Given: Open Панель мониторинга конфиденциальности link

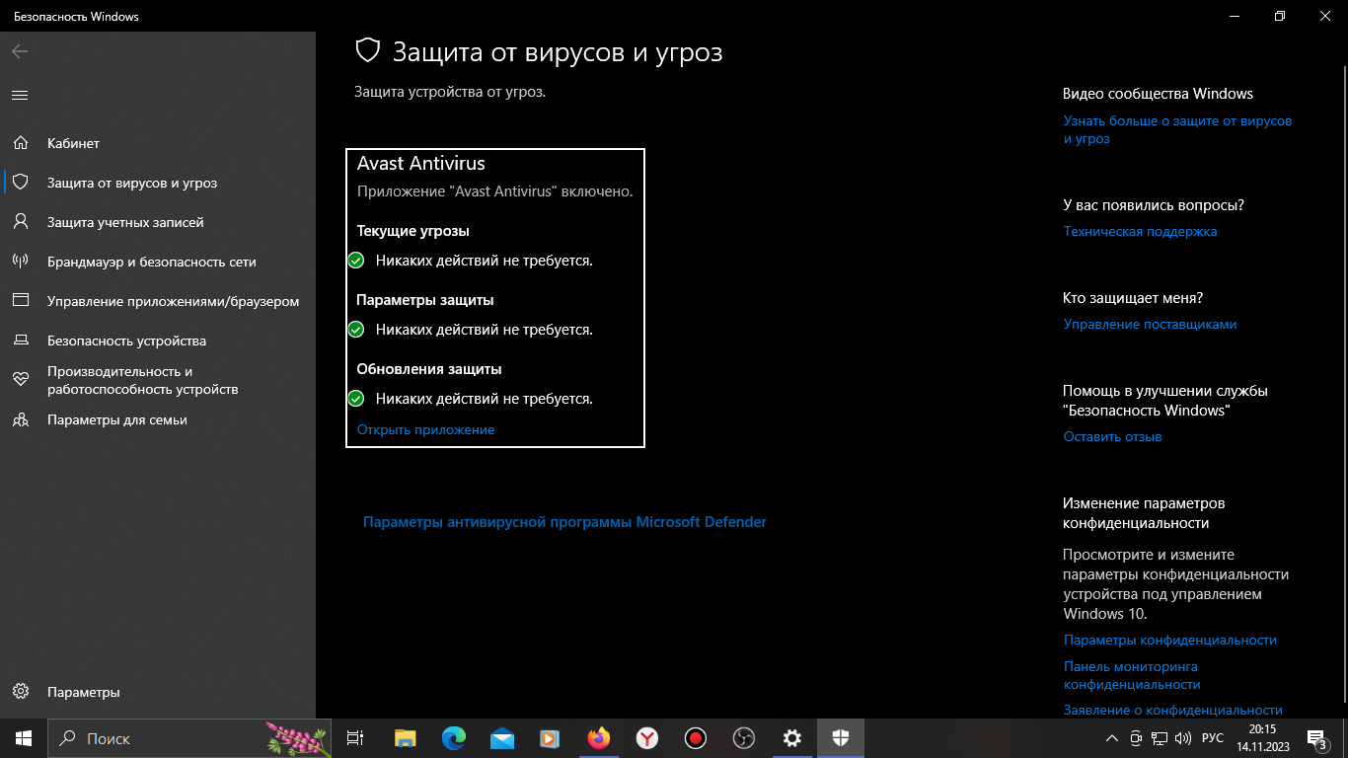Looking at the screenshot, I should [x=1131, y=675].
